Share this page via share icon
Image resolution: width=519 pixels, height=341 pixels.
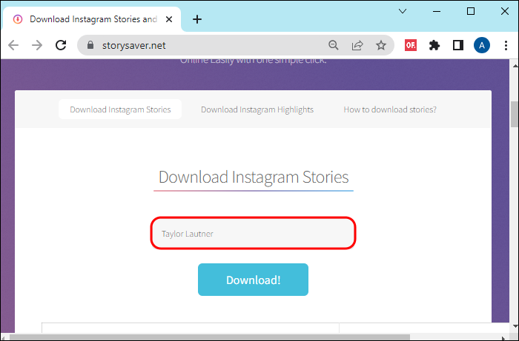357,45
